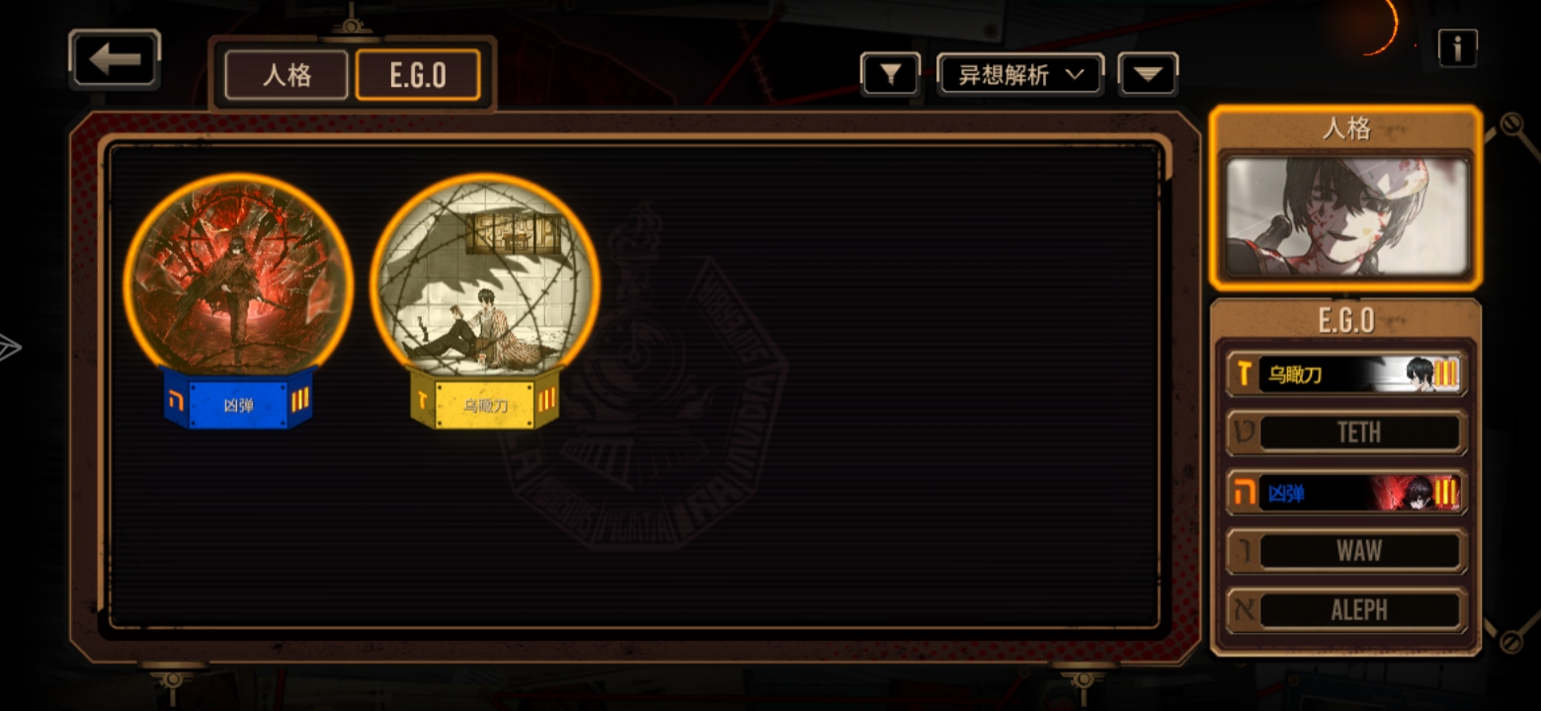Switch to the 人格 tab

(x=287, y=75)
